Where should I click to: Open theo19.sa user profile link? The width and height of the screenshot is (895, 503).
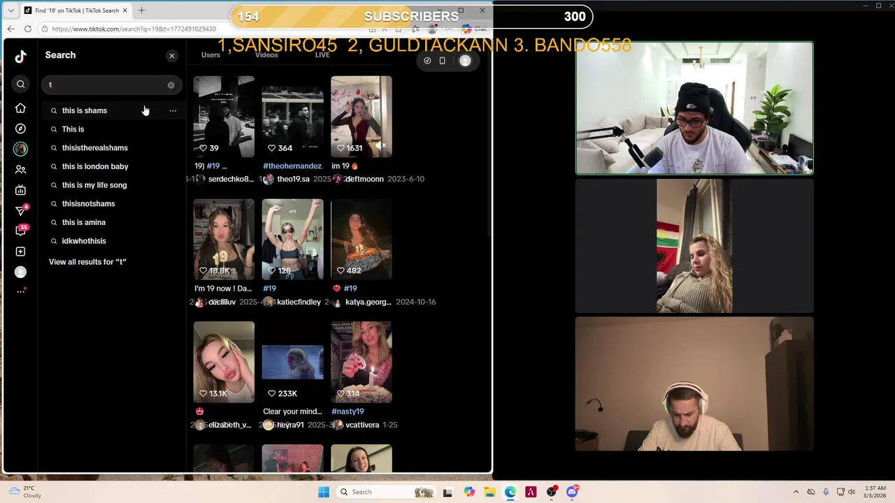click(x=294, y=179)
